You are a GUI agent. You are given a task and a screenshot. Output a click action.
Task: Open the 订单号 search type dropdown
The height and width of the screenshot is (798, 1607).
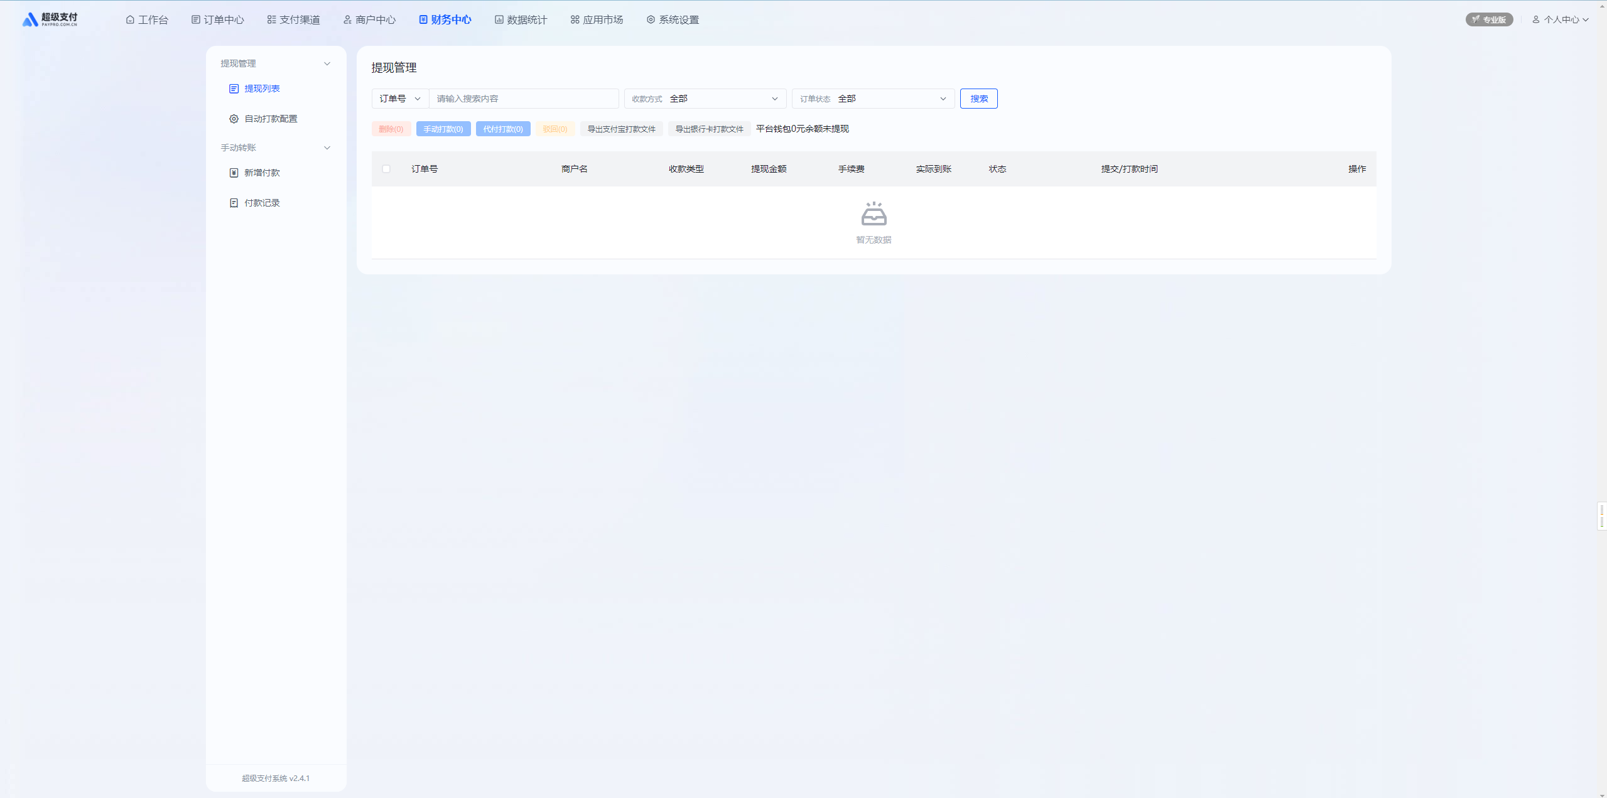400,99
